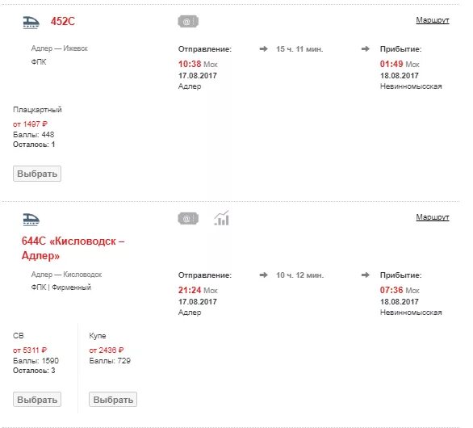
Task: Click the e-ticket icon for train 644С
Action: 188,218
